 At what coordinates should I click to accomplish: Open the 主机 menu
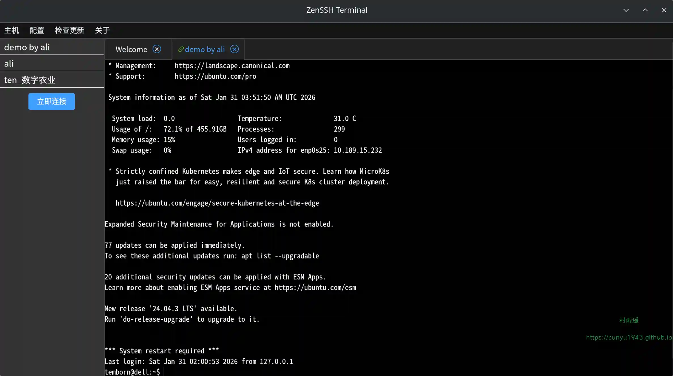[x=12, y=30]
